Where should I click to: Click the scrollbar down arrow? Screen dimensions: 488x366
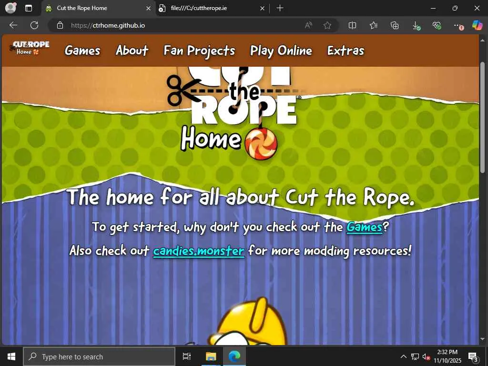482,339
